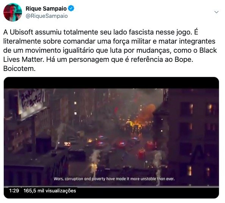
Task: Seek using the video progress bar
Action: point(111,187)
